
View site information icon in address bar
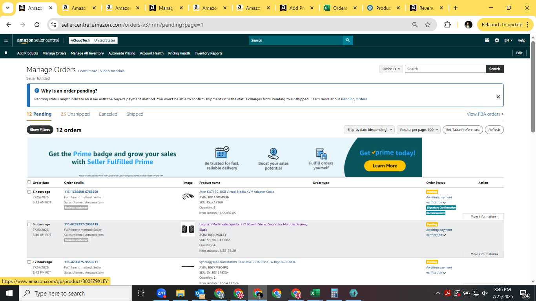tap(54, 25)
